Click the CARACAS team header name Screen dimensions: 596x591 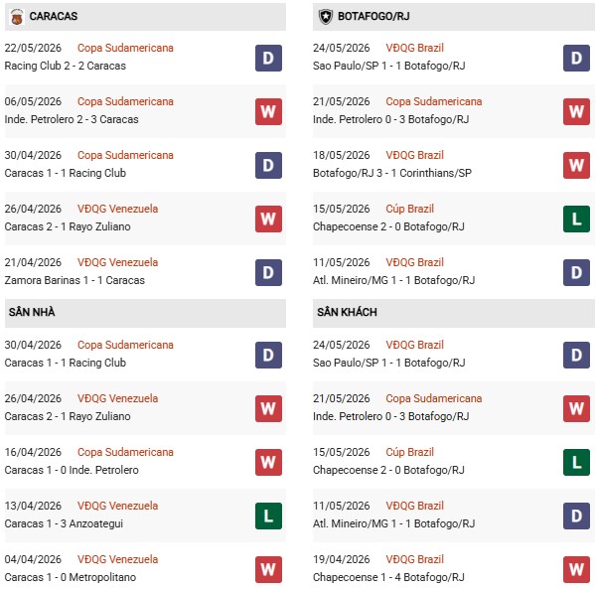pyautogui.click(x=54, y=16)
